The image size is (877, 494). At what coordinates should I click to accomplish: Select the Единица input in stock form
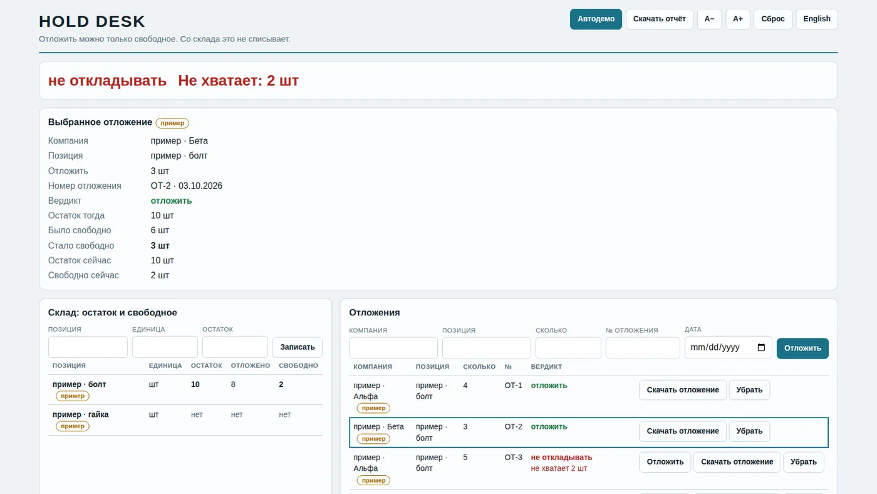(x=165, y=347)
